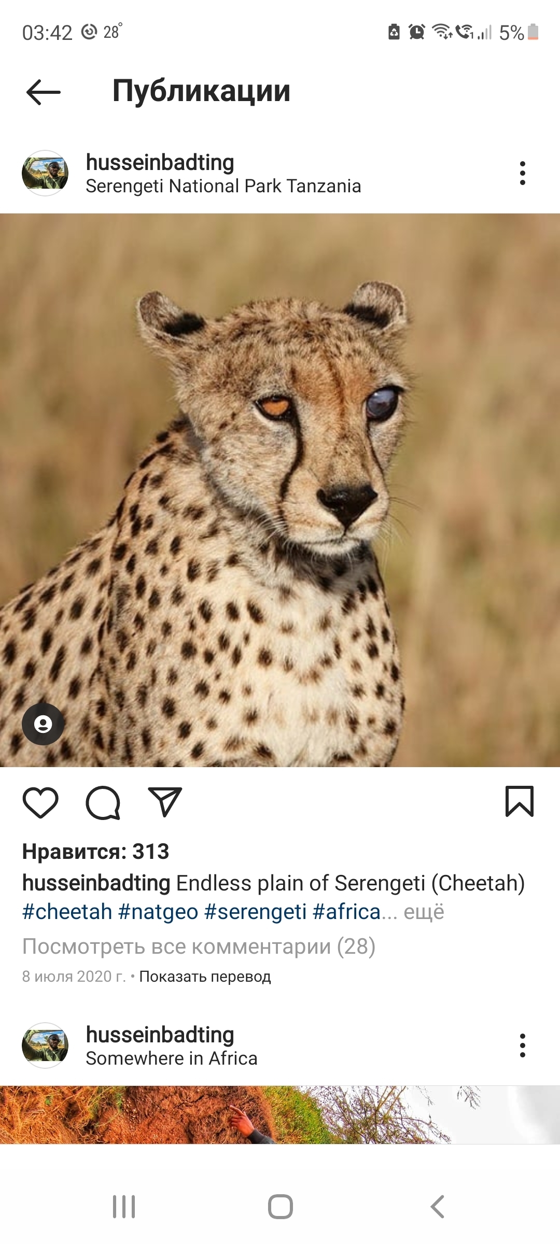The image size is (560, 1244).
Task: View all 28 comments
Action: pyautogui.click(x=199, y=946)
